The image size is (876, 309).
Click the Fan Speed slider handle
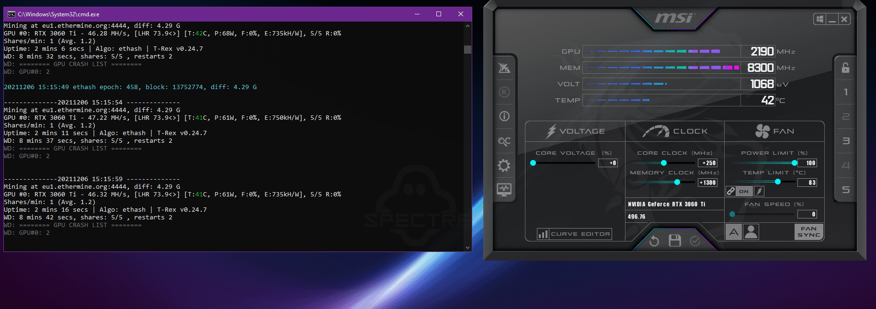click(732, 214)
